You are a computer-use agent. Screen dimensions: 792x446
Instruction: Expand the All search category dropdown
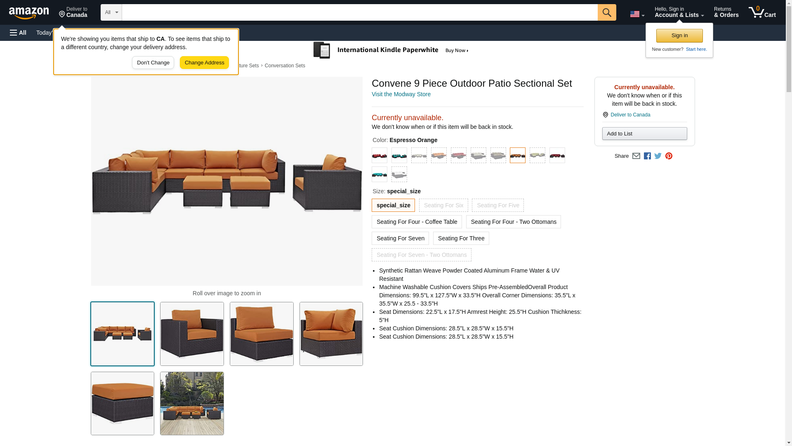111,12
